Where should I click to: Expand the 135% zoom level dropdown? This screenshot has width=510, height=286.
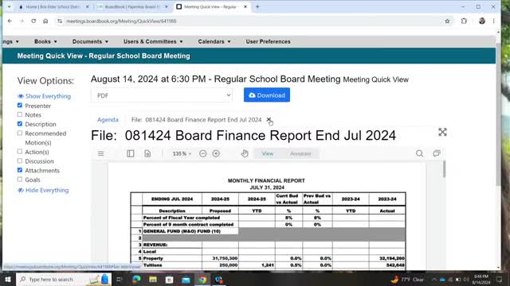(182, 153)
